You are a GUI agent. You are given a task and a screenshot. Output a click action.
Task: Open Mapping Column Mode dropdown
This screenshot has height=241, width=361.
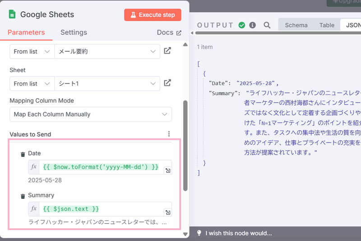pos(91,114)
